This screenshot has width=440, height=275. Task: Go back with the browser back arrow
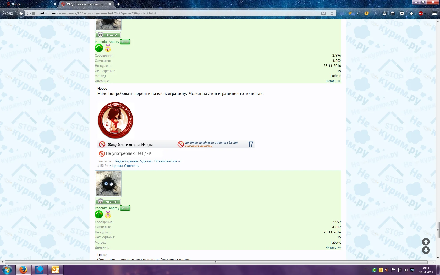click(x=21, y=13)
